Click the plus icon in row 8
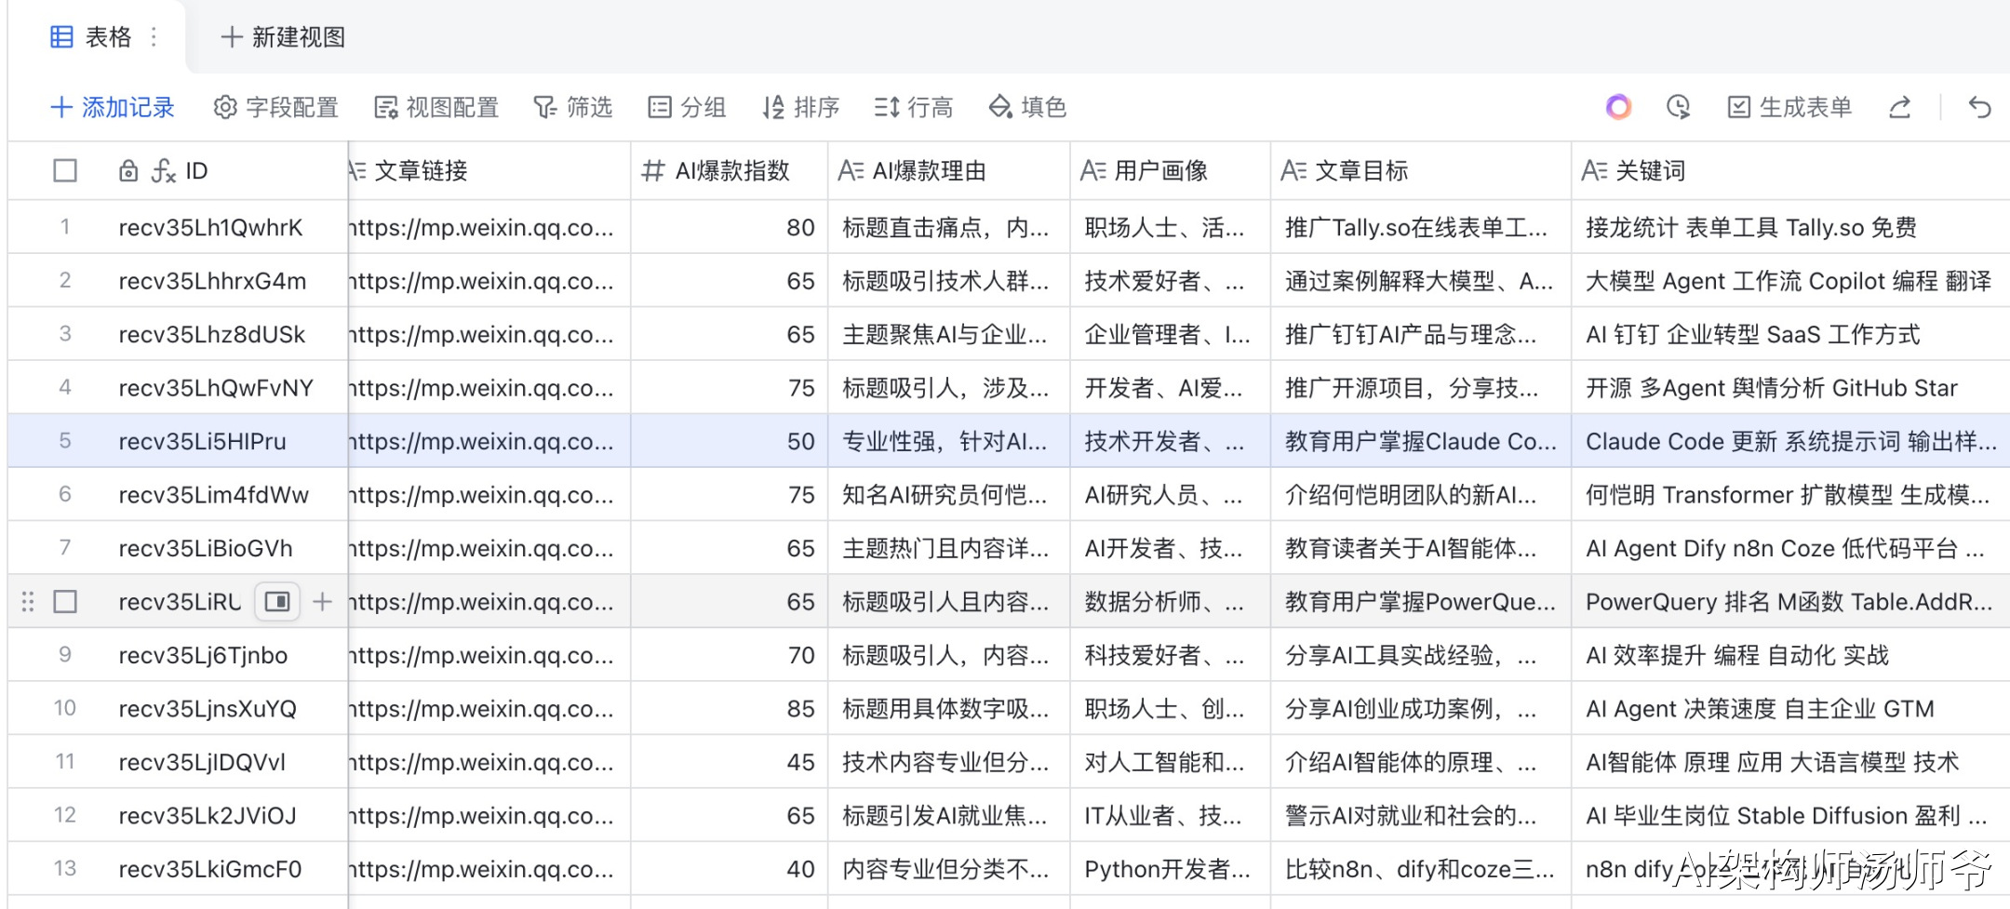2010x909 pixels. coord(322,602)
